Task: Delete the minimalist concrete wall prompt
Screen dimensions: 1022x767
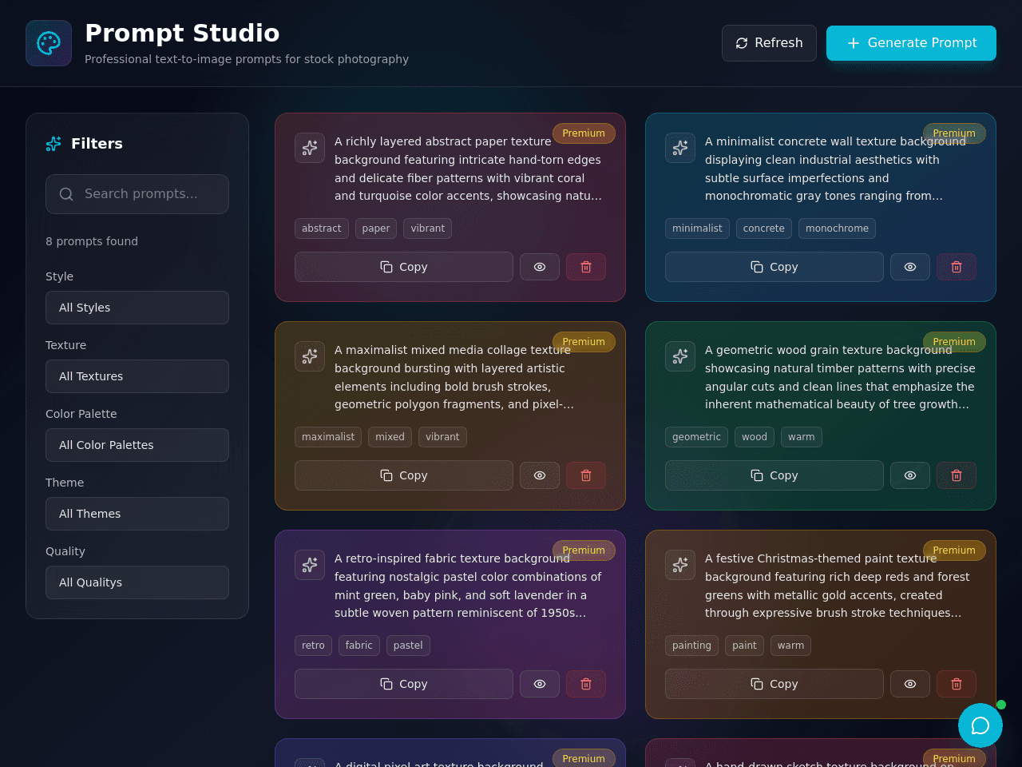Action: point(957,267)
